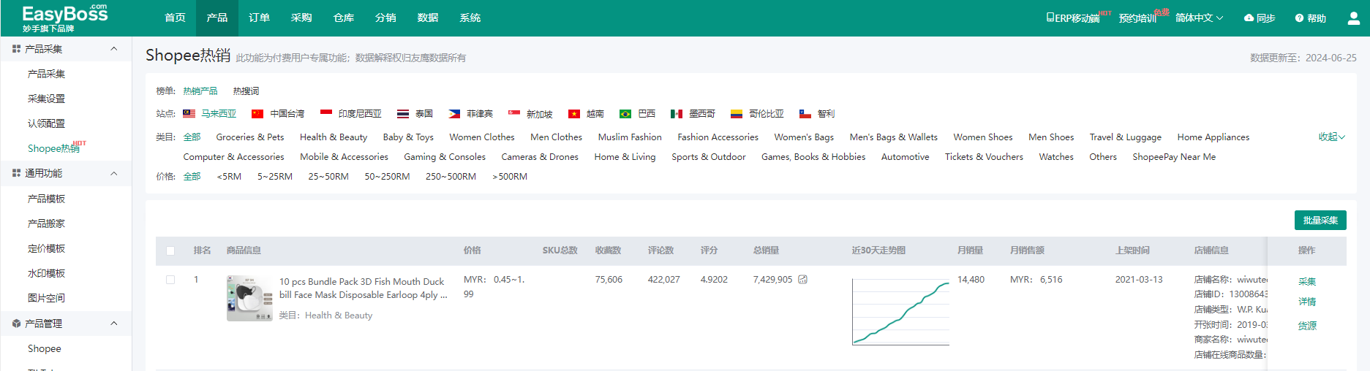The height and width of the screenshot is (371, 1370).
Task: Open 产品采集 sidebar sub-item
Action: click(x=46, y=74)
